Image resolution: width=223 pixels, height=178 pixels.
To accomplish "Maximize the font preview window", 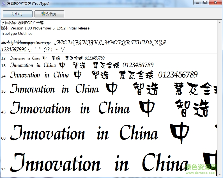I will pyautogui.click(x=205, y=3).
